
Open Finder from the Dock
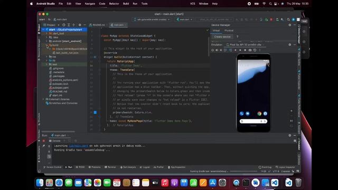point(40,183)
